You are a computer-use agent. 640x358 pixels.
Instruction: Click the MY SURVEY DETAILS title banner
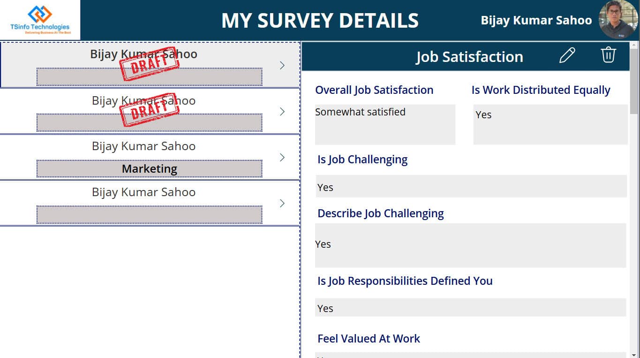[320, 20]
